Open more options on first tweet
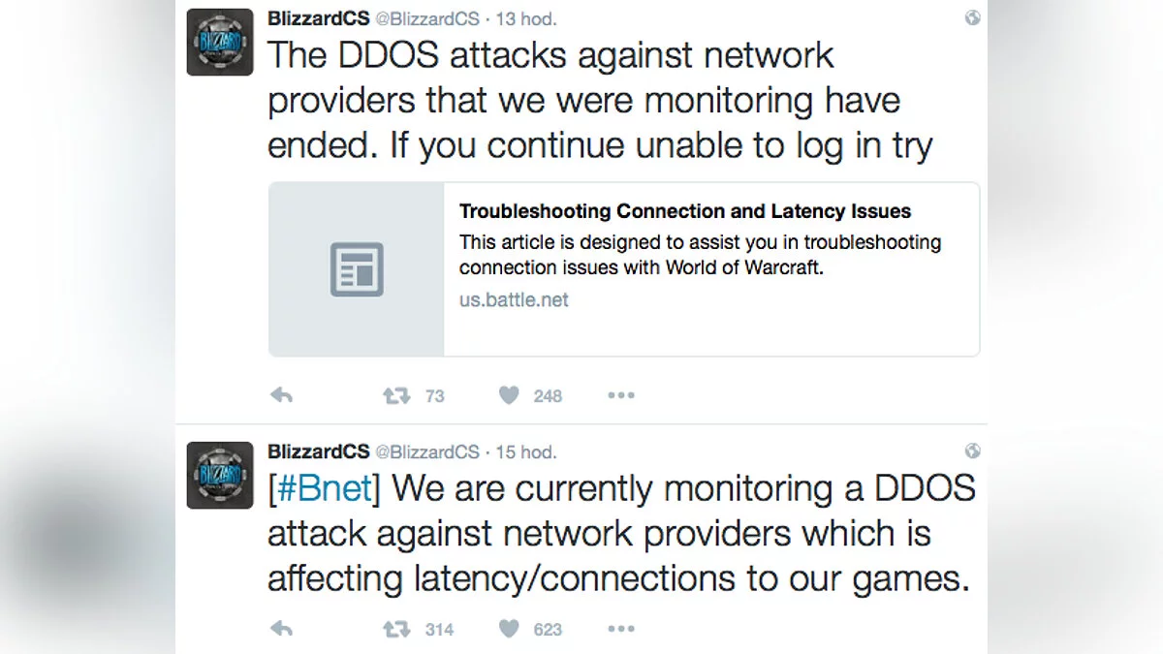The width and height of the screenshot is (1163, 654). tap(620, 395)
